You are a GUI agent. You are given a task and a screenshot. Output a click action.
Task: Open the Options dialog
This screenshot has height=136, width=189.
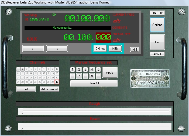(x=157, y=25)
